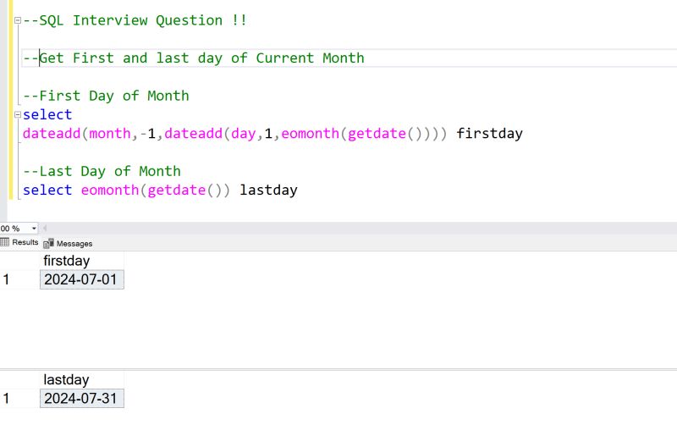Collapse the first select statement outline
677x436 pixels.
point(17,115)
